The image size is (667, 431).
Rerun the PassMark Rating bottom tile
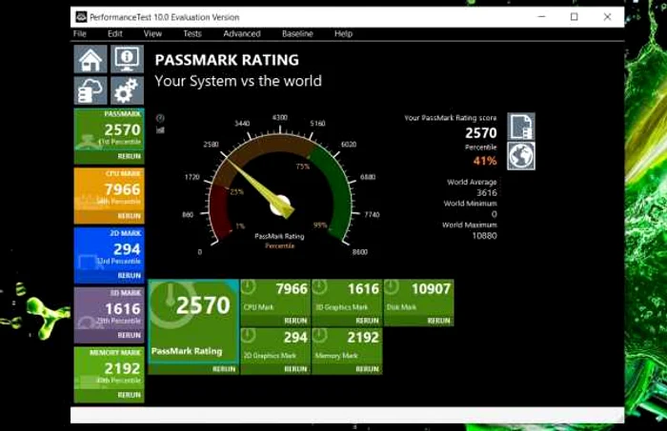[x=224, y=369]
